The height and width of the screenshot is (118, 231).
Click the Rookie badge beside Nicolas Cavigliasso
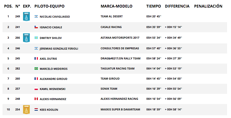tap(26, 17)
